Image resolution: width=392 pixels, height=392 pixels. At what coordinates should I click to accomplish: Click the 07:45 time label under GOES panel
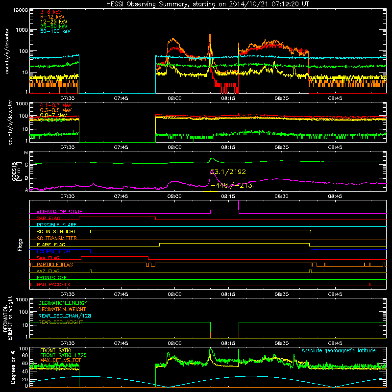[x=121, y=196]
